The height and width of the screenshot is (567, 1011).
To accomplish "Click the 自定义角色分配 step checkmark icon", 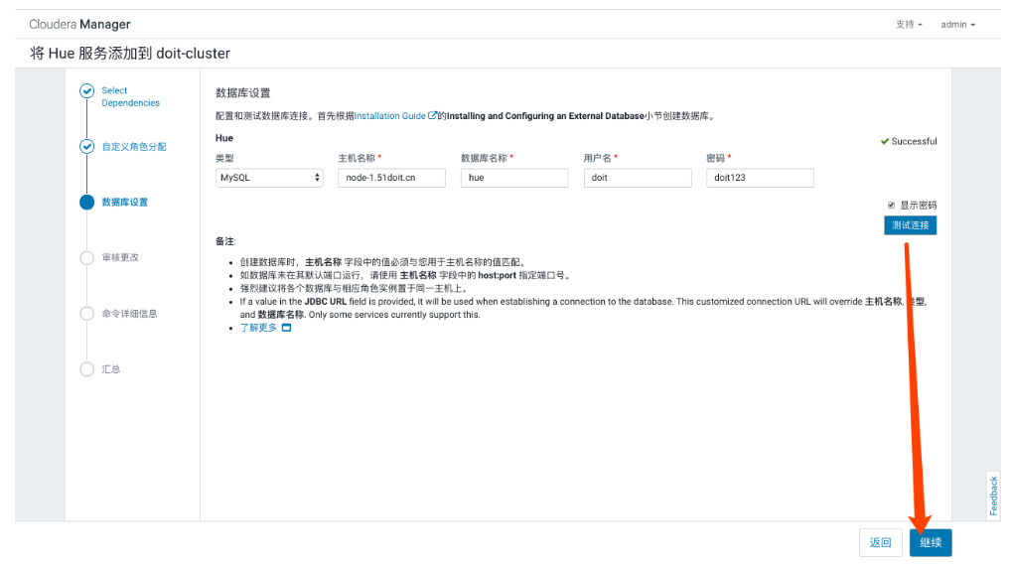I will tap(87, 146).
